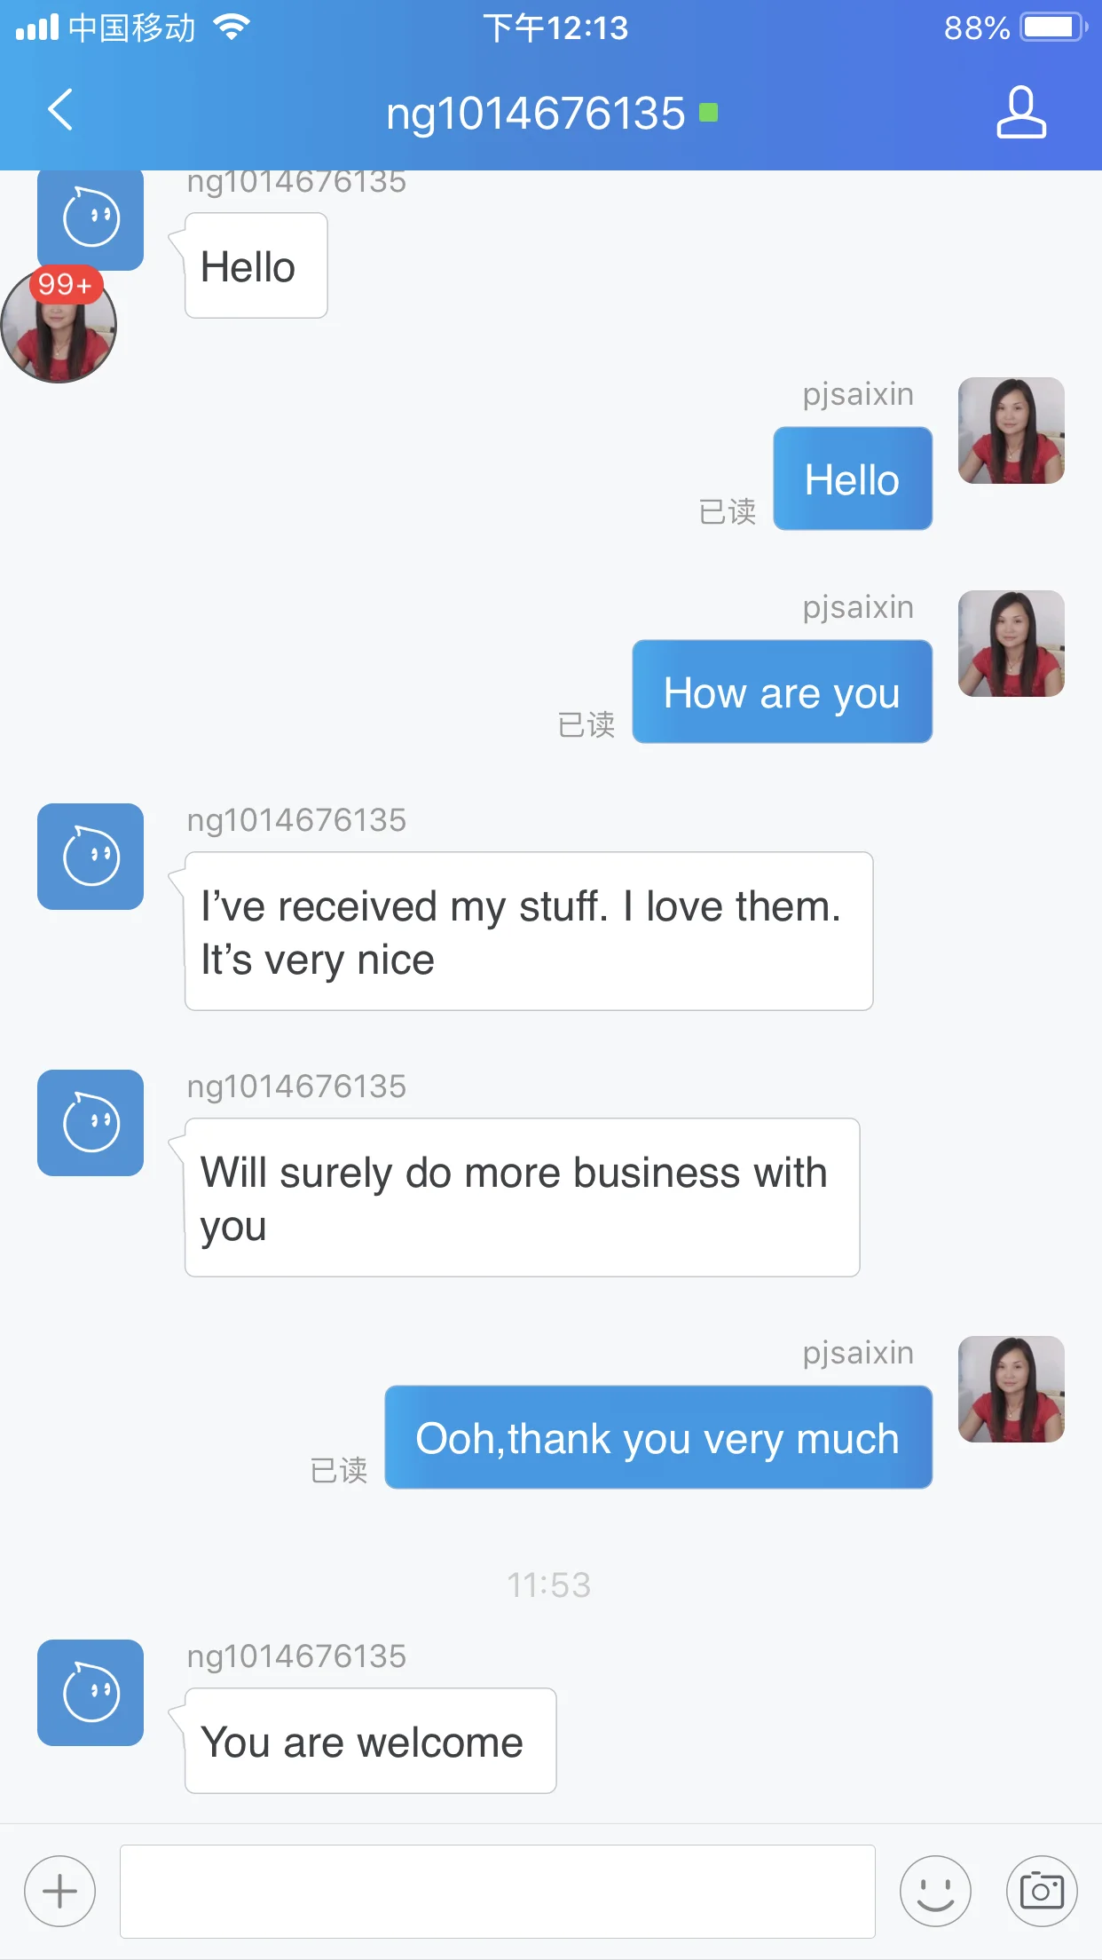The height and width of the screenshot is (1960, 1102).
Task: Tap the floating avatar with 99+ badge
Action: click(x=59, y=328)
